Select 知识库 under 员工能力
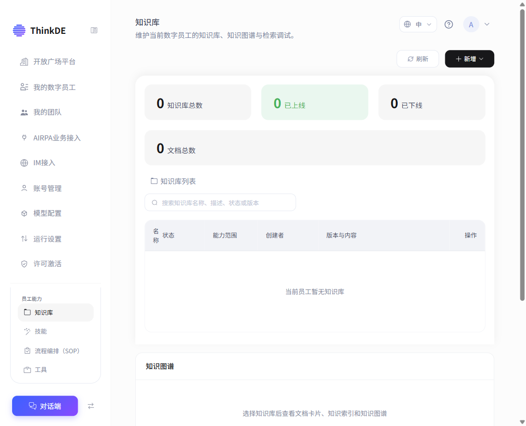Image resolution: width=526 pixels, height=426 pixels. pos(56,312)
